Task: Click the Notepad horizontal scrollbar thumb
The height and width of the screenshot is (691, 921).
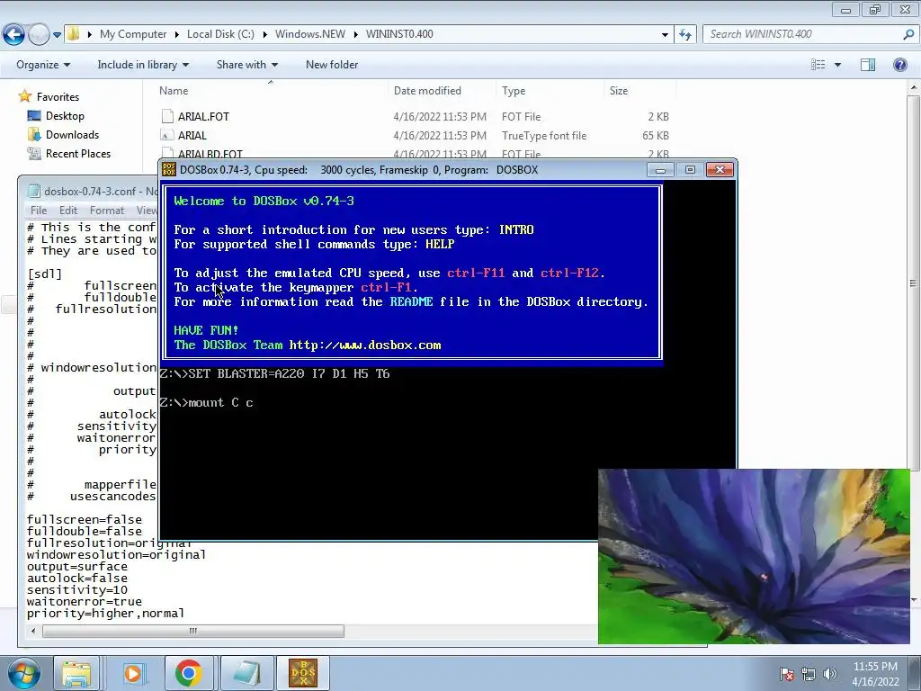Action: 193,631
